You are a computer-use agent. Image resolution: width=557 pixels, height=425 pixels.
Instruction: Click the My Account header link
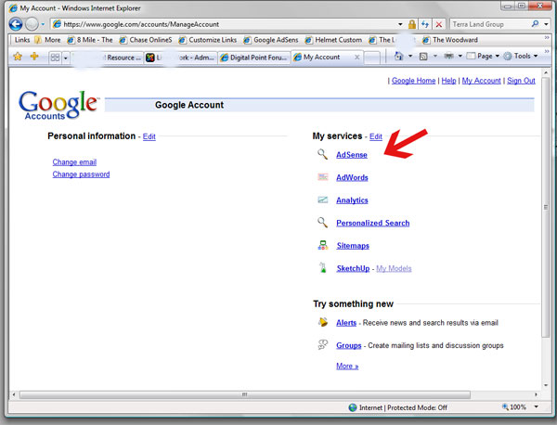[481, 81]
